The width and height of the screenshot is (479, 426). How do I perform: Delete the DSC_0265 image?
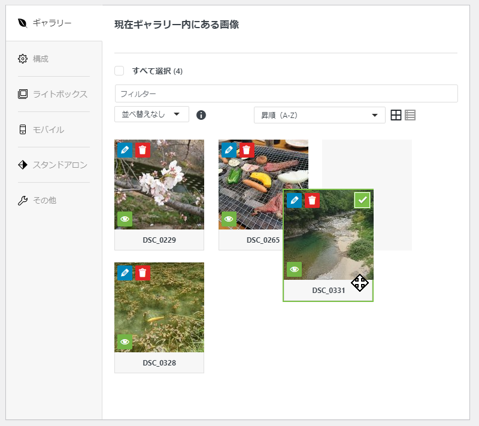247,150
